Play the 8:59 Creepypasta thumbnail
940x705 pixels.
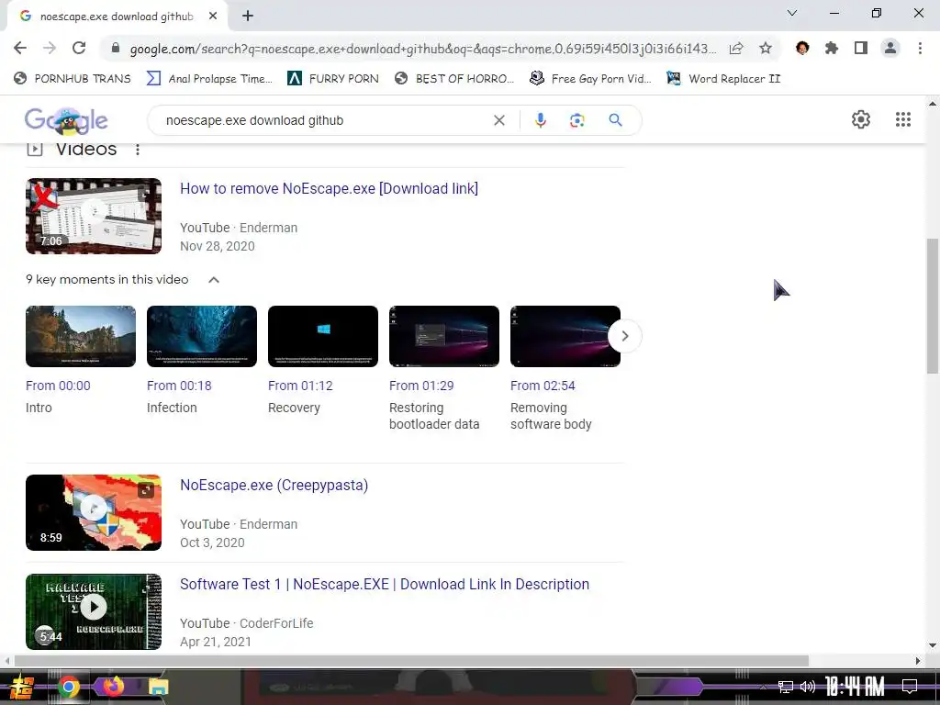coord(94,512)
